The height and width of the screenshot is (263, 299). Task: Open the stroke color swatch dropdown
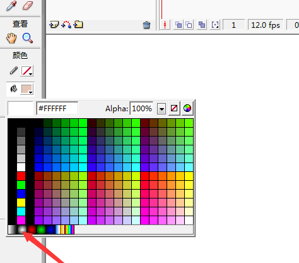pos(27,71)
